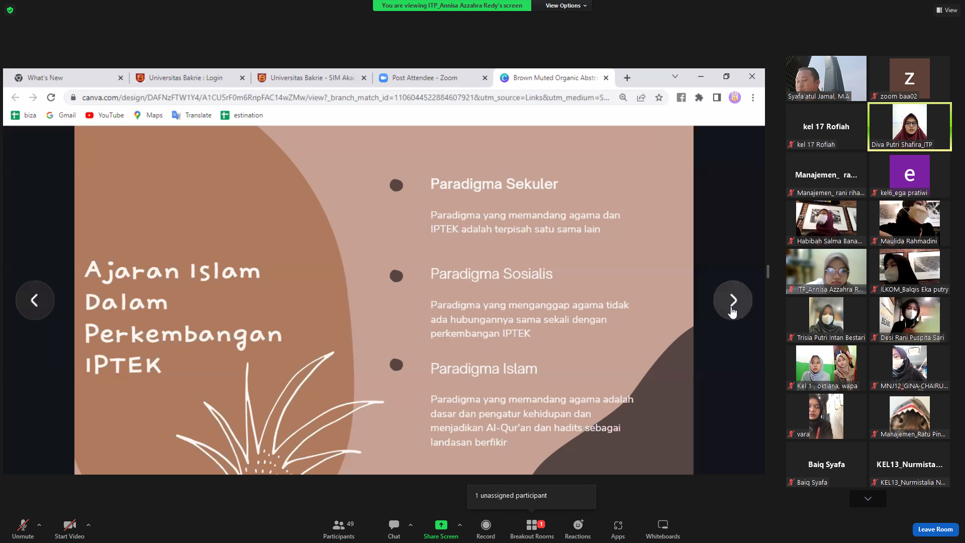Switch to Universitas Bakrie - SIM Akademik tab
965x543 pixels.
point(307,78)
